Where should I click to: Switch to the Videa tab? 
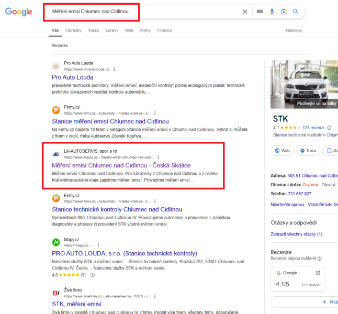point(93,30)
